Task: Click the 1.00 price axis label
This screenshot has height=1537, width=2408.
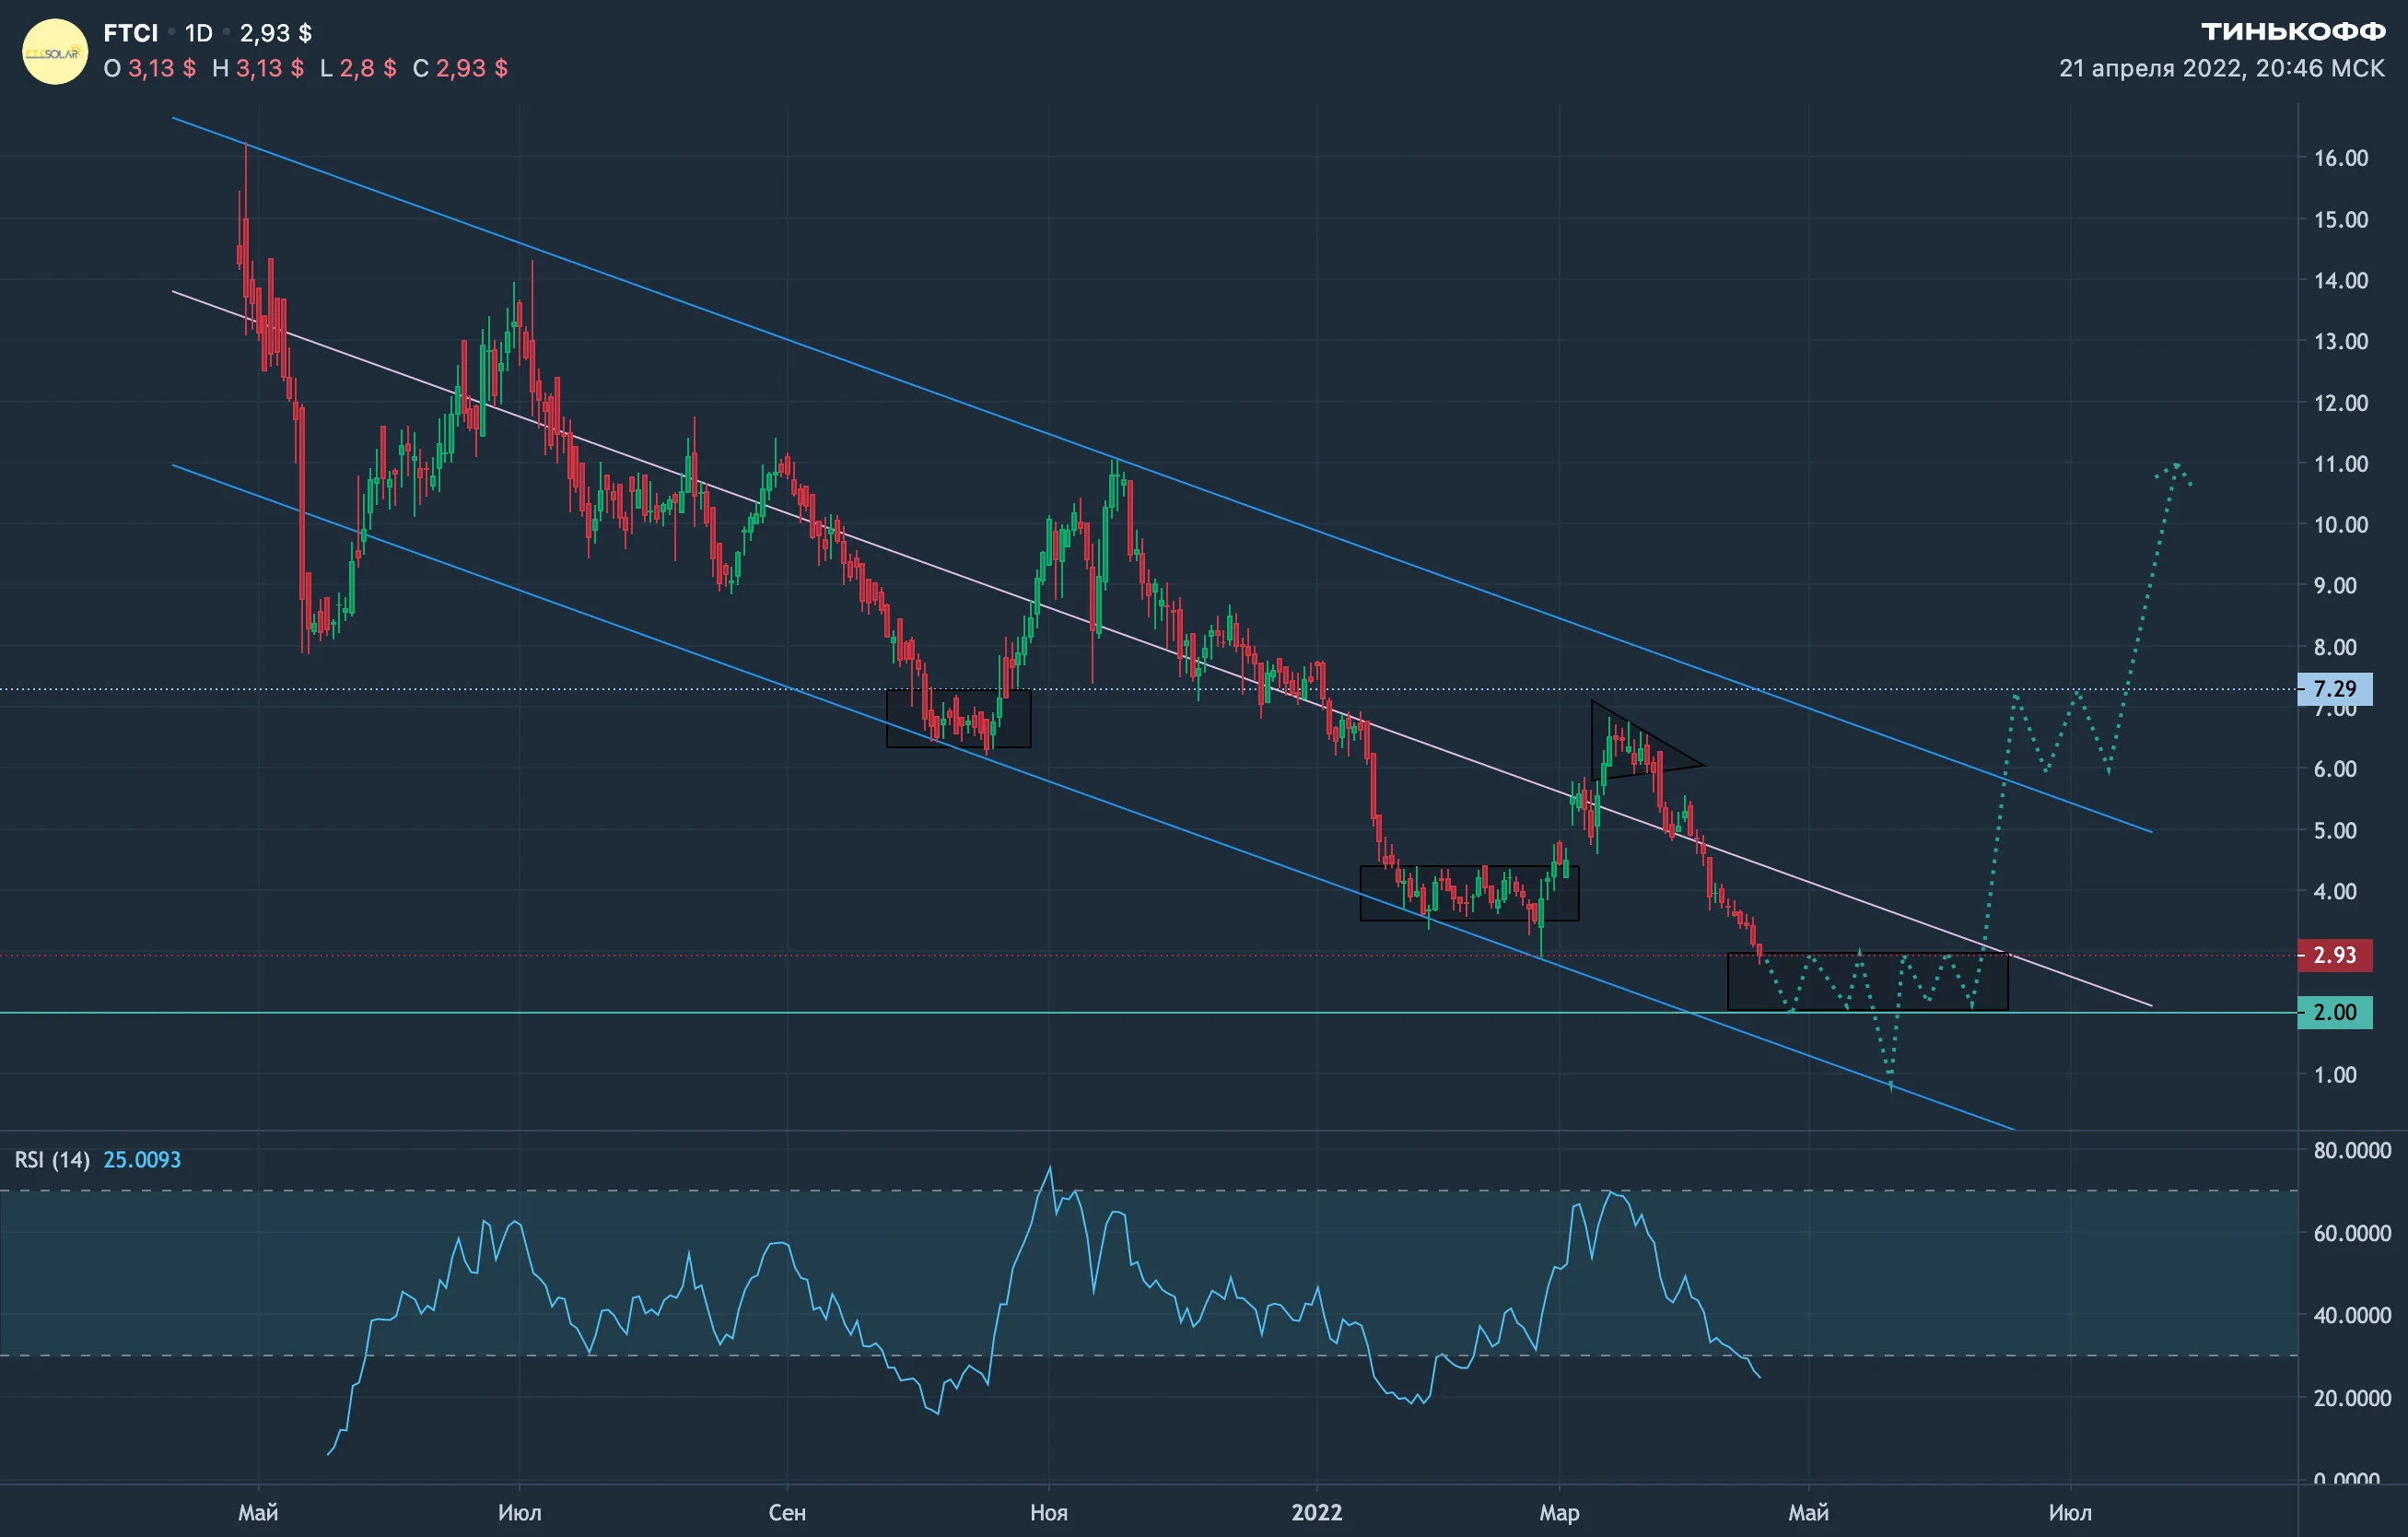Action: point(2335,1075)
